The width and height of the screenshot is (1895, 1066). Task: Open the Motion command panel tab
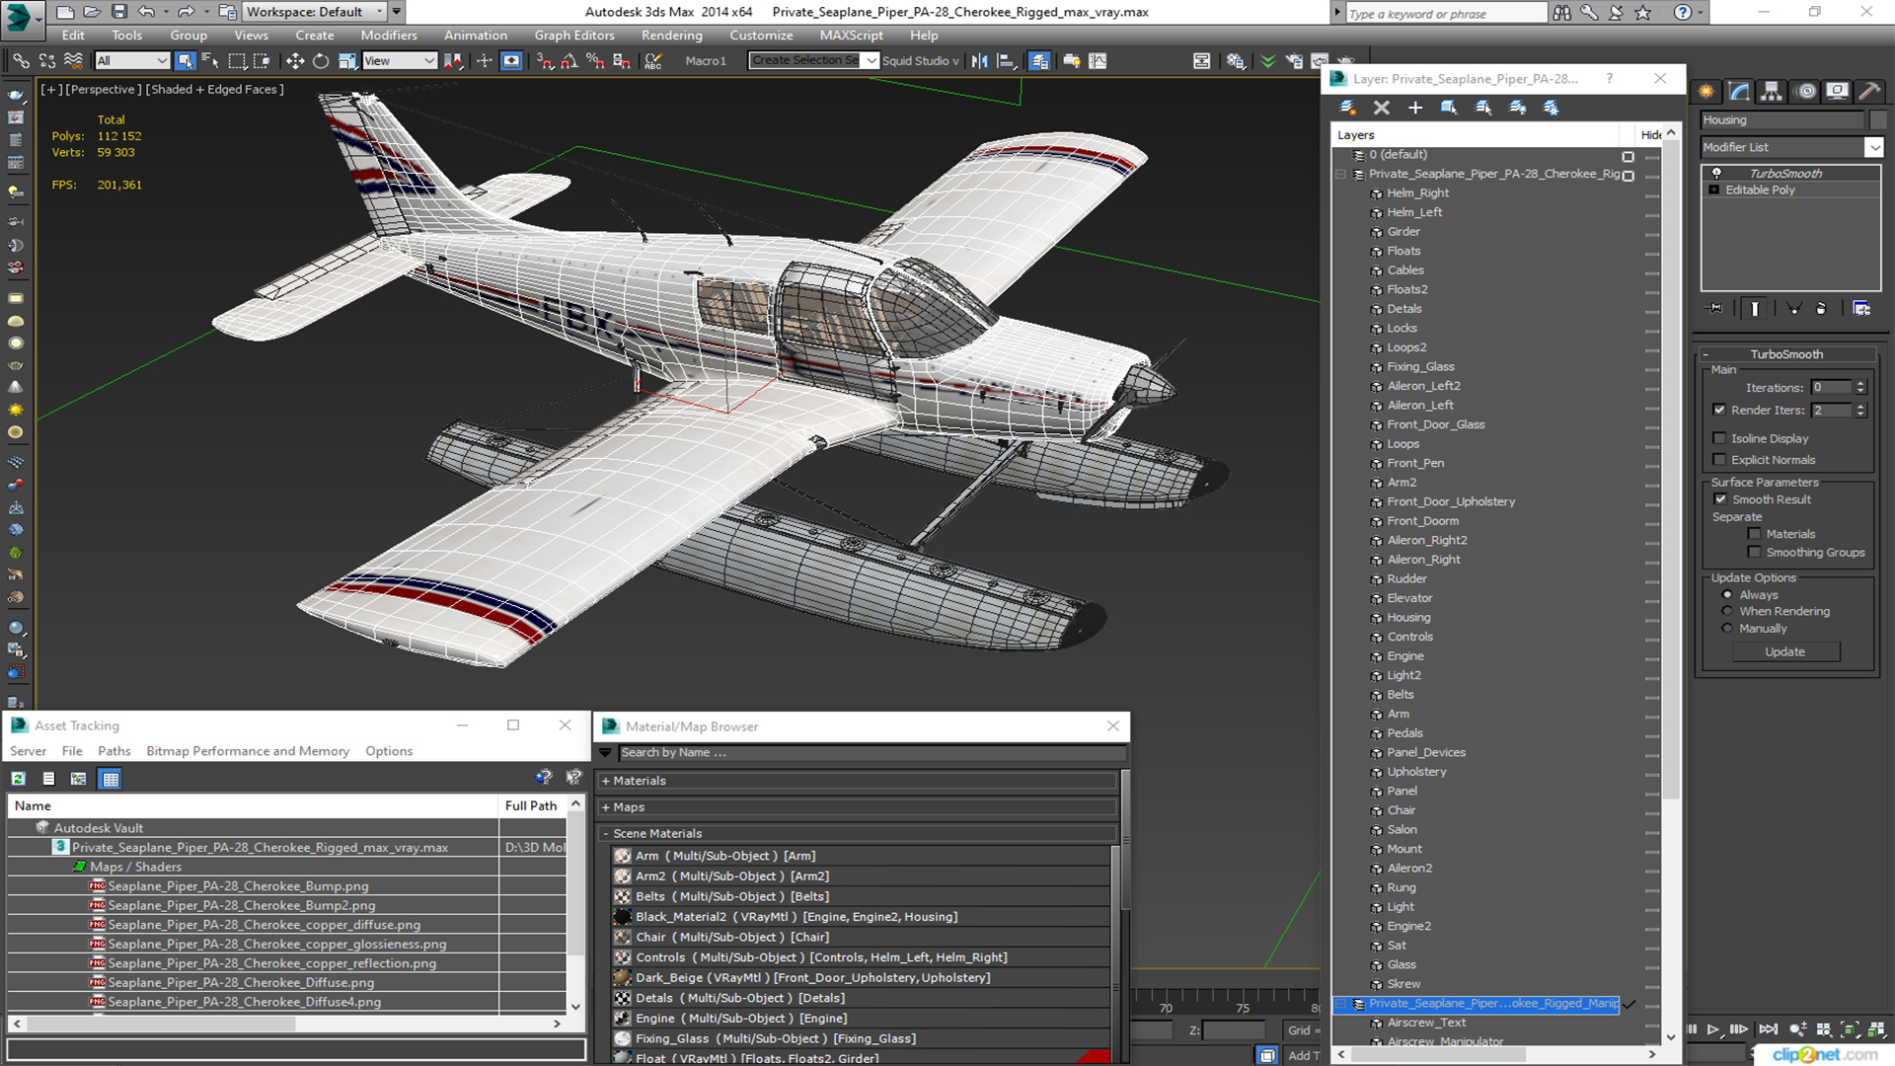tap(1805, 92)
